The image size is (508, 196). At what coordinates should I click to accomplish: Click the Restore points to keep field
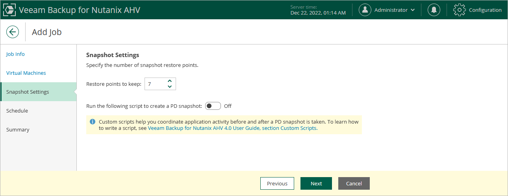click(x=160, y=84)
